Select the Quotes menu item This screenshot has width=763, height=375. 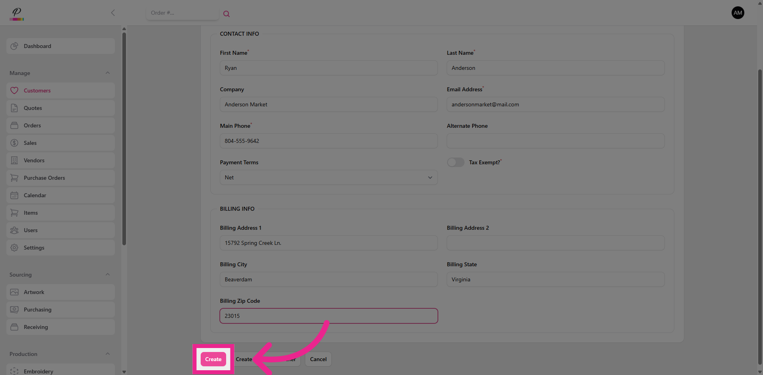[33, 108]
